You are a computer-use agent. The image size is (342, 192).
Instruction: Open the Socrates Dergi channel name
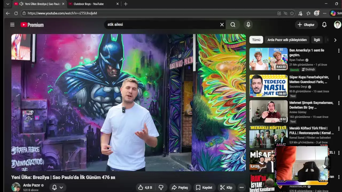[298, 87]
